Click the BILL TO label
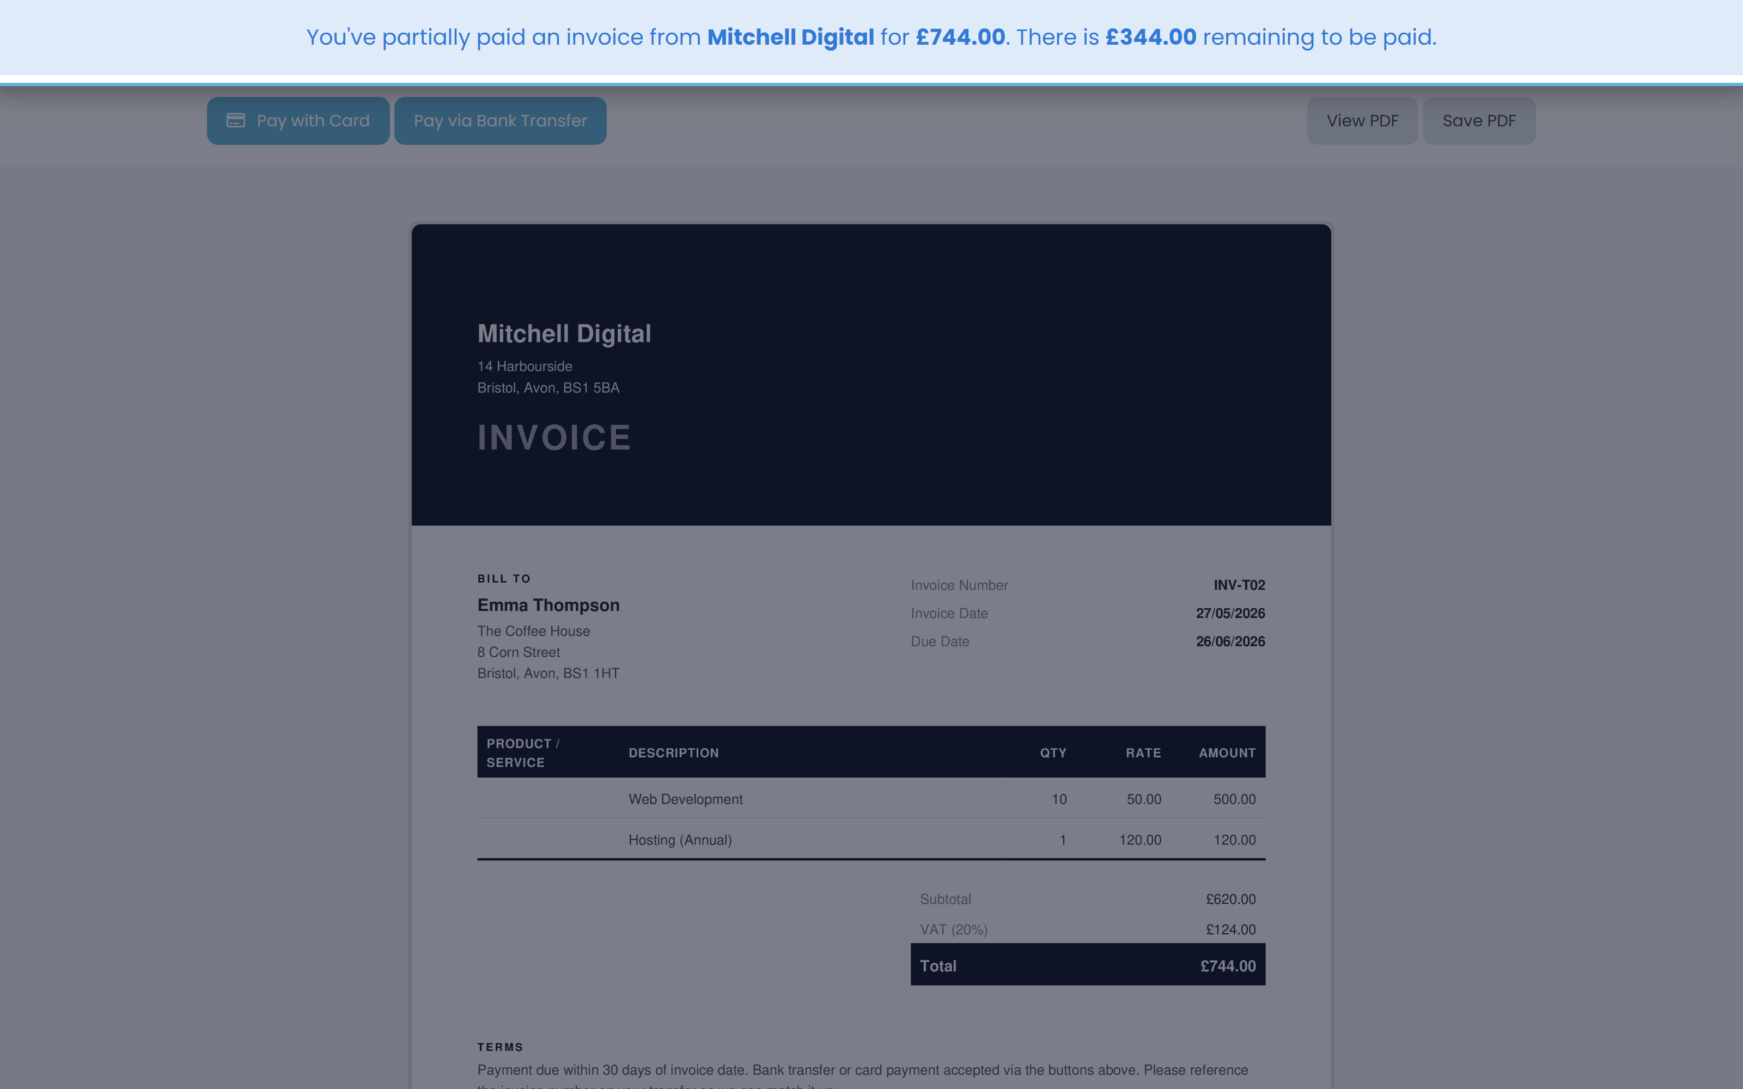This screenshot has width=1743, height=1089. click(x=503, y=579)
